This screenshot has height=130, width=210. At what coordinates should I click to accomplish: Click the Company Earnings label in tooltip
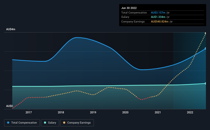click(x=133, y=21)
